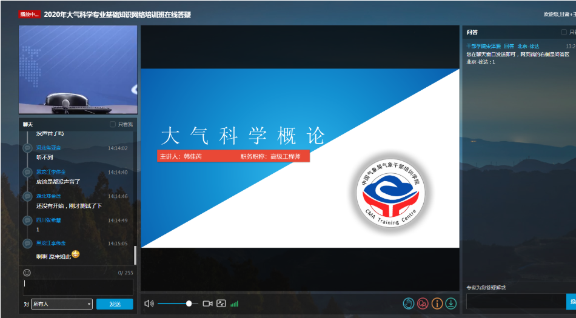Open the red Q&A icon
This screenshot has width=576, height=318.
(423, 303)
